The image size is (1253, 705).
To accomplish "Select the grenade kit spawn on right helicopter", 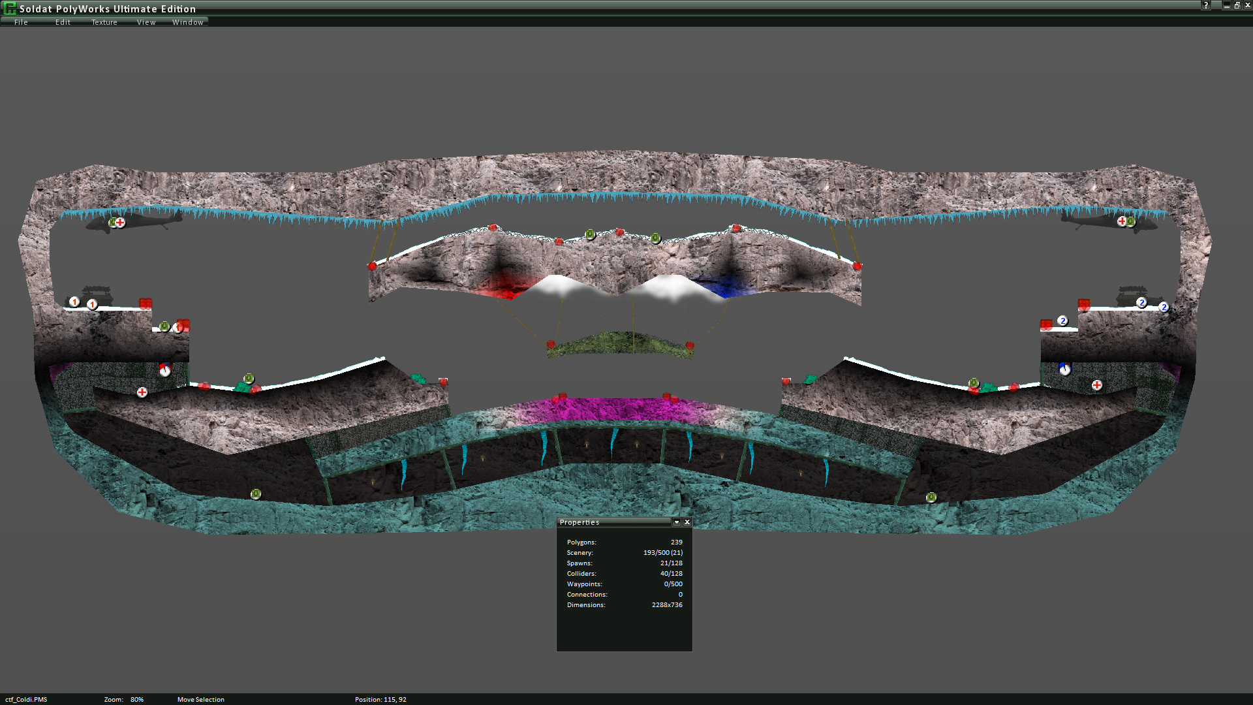I will [x=1131, y=222].
